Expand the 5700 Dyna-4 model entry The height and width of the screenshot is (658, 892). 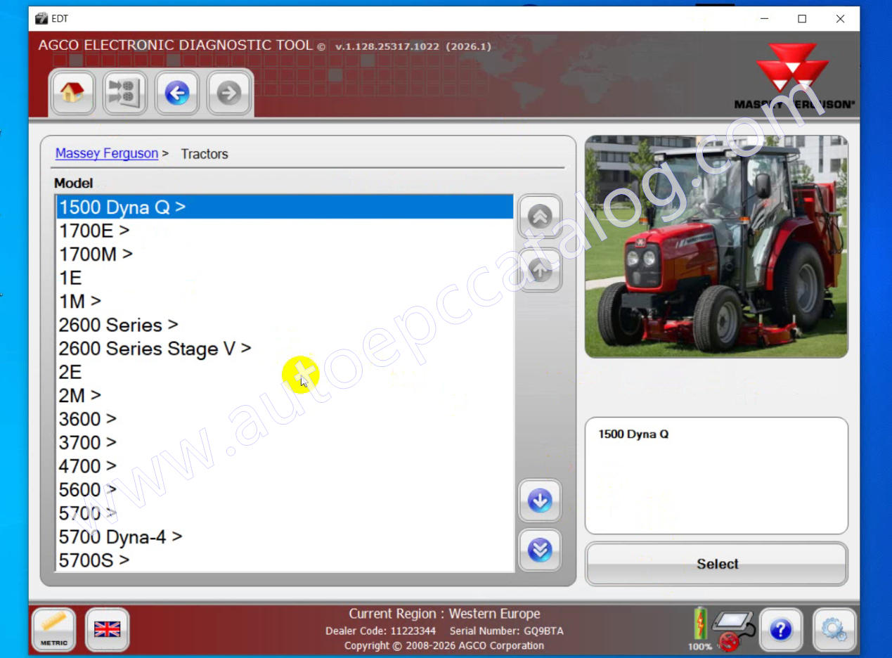click(x=120, y=537)
